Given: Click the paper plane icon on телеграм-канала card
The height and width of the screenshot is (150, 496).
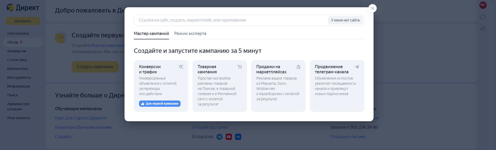Looking at the screenshot, I should [x=357, y=67].
